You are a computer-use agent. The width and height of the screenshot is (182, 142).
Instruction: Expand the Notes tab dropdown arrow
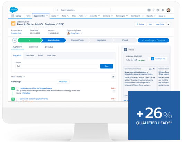pyautogui.click(x=85, y=16)
